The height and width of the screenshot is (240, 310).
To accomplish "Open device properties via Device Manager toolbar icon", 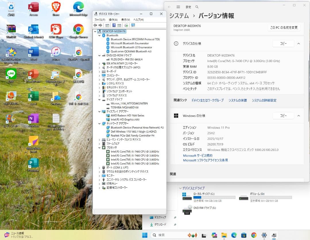I will point(107,25).
